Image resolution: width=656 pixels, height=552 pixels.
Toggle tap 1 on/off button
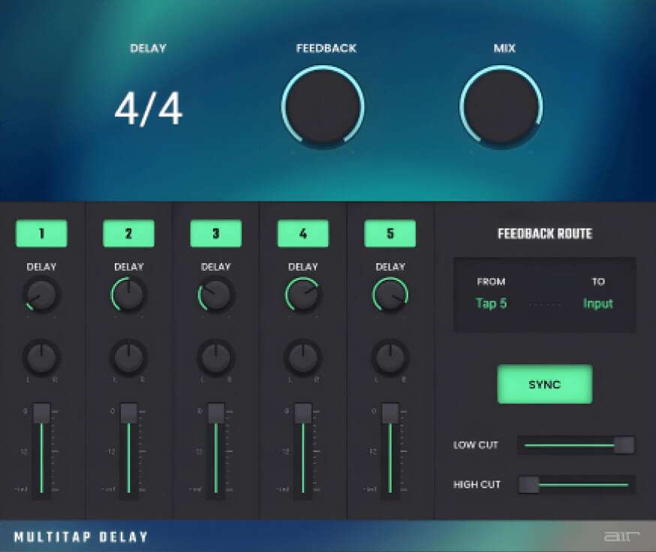pos(41,233)
